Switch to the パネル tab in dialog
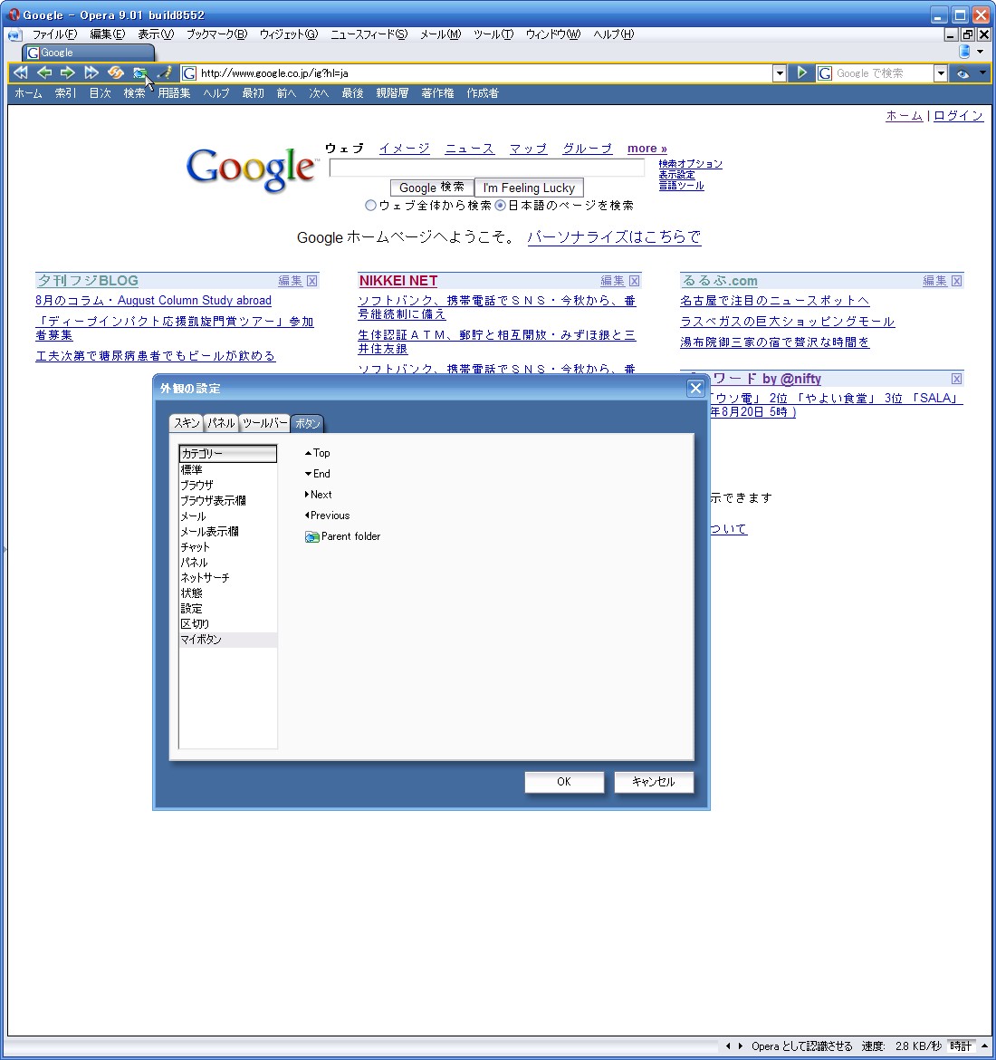This screenshot has height=1060, width=996. [x=220, y=423]
